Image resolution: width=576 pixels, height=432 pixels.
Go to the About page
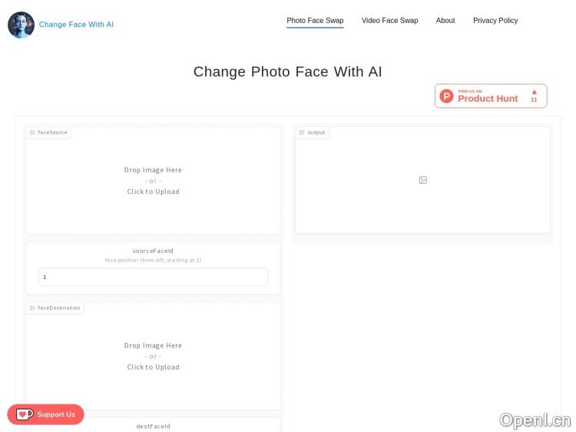coord(445,21)
